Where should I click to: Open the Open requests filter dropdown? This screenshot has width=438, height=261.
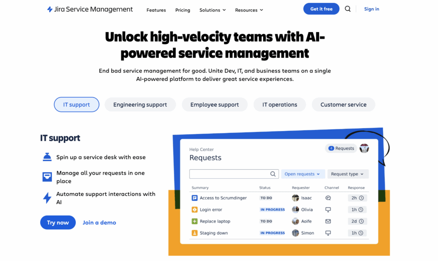click(x=303, y=174)
